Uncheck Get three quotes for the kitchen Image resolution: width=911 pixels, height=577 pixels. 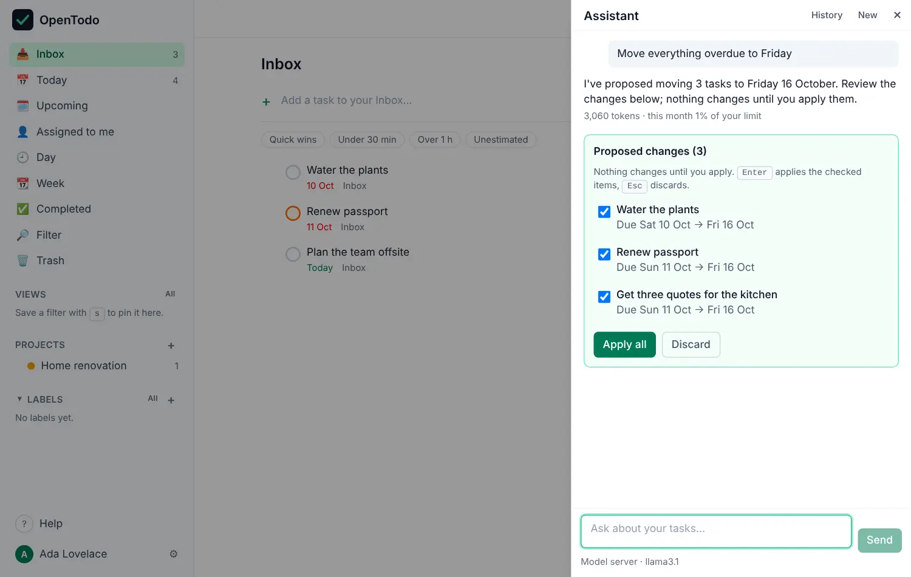pos(604,297)
